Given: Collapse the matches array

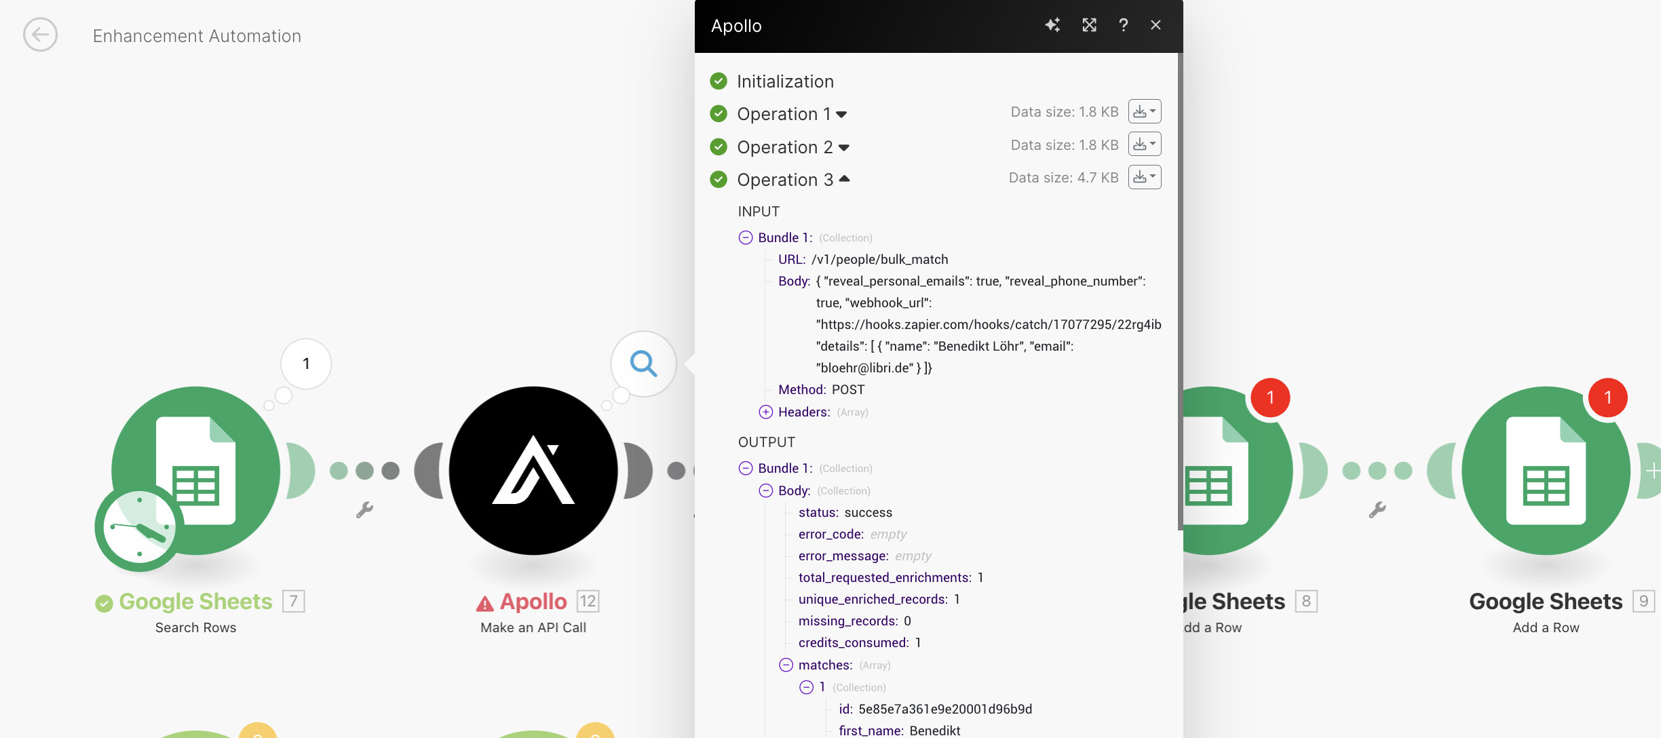Looking at the screenshot, I should (786, 665).
